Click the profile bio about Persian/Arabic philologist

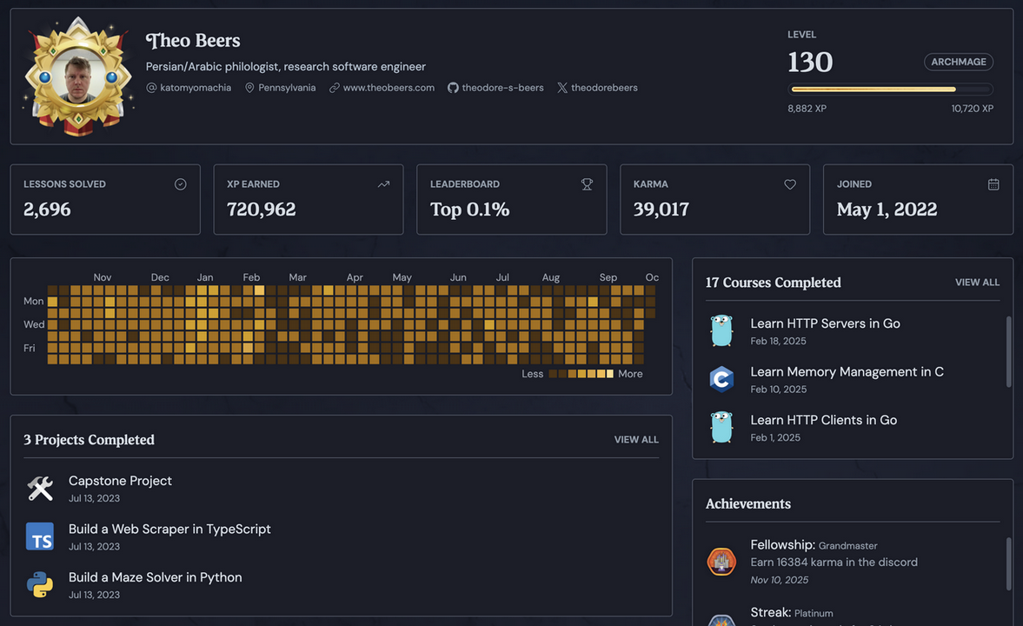286,67
